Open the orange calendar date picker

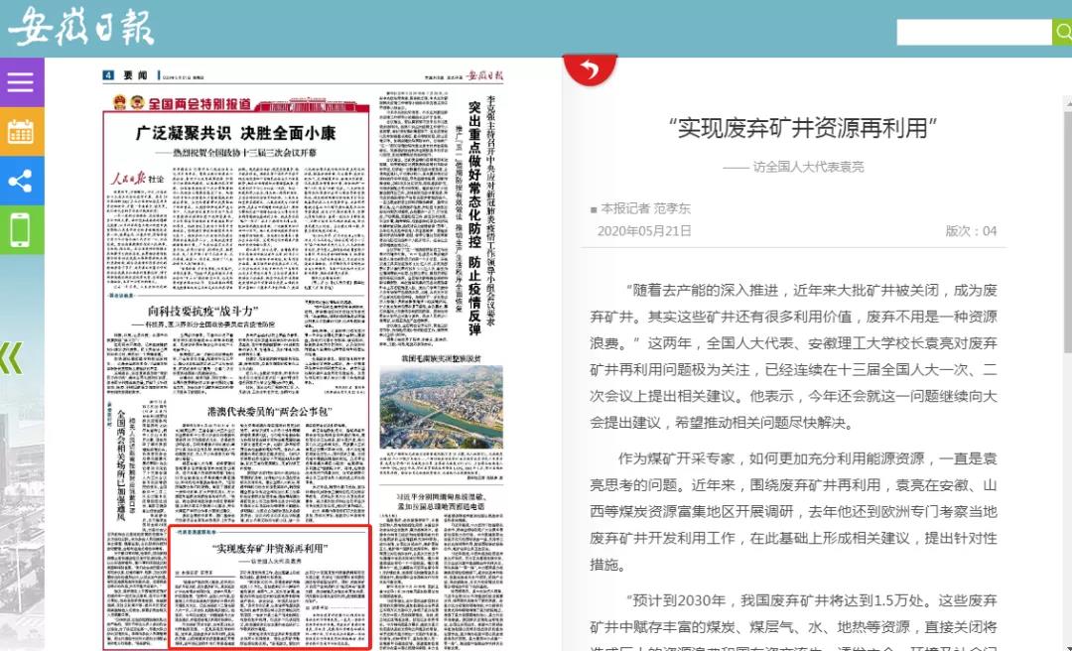(21, 131)
